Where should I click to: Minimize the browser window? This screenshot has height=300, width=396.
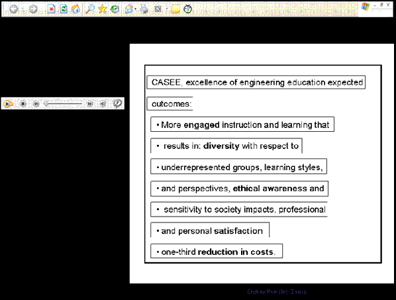point(375,5)
